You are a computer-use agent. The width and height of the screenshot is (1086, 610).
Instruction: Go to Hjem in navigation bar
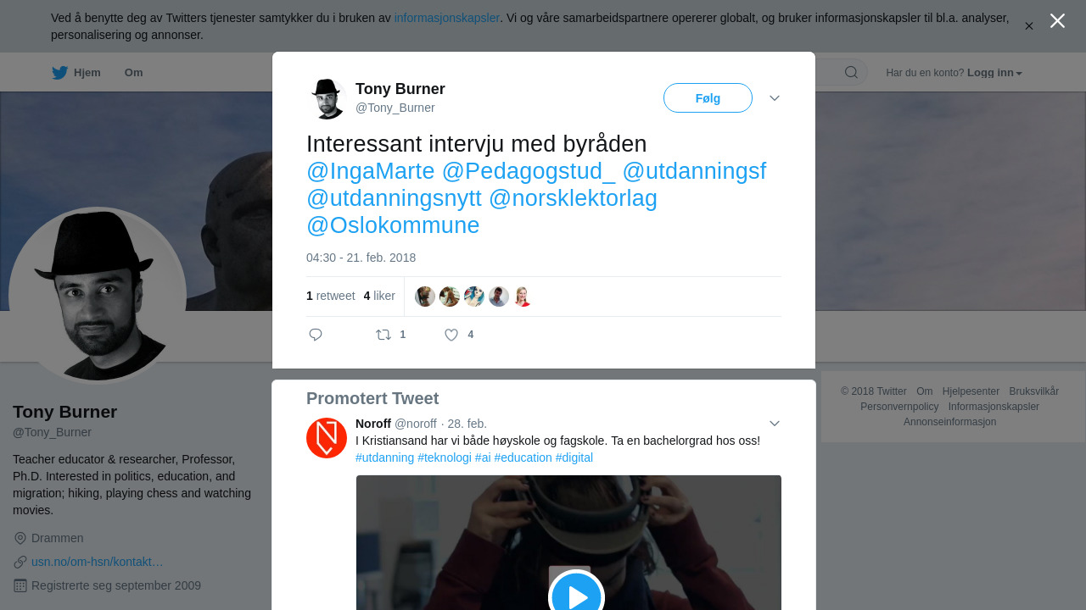[87, 73]
